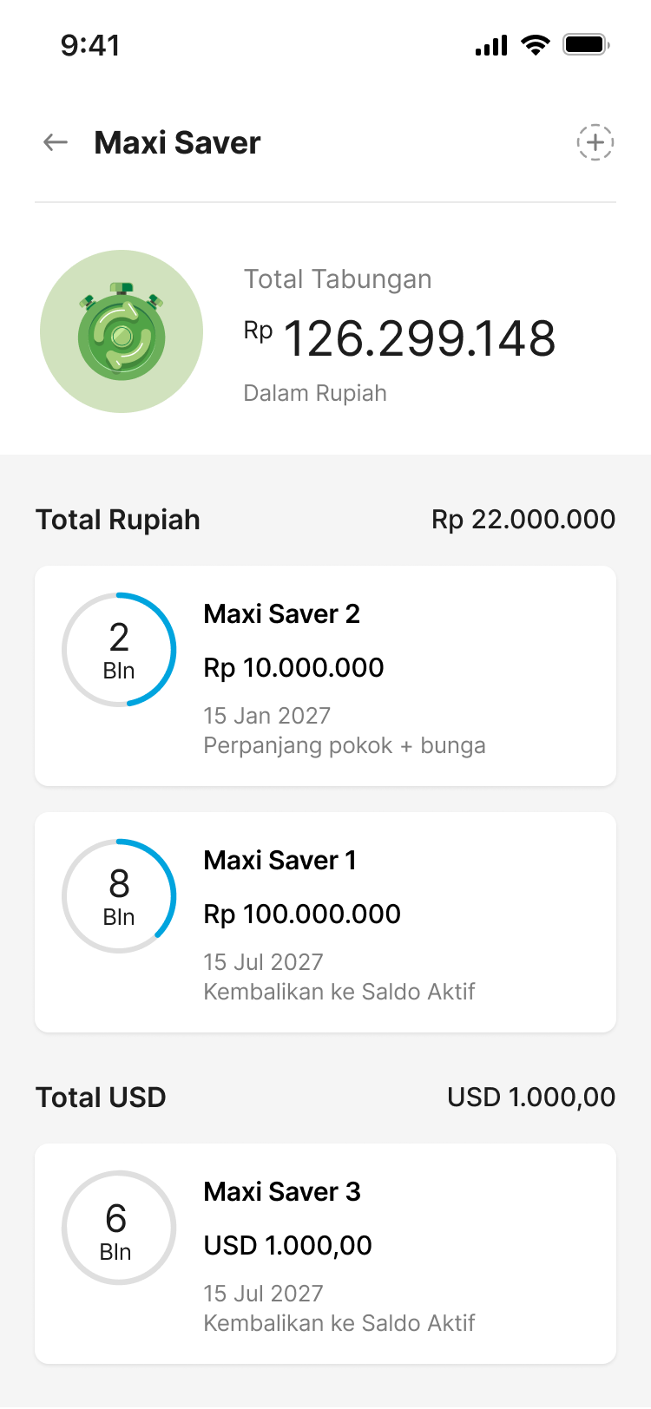Tap the Rp 10.000.000 amount
The width and height of the screenshot is (651, 1409).
tap(293, 668)
